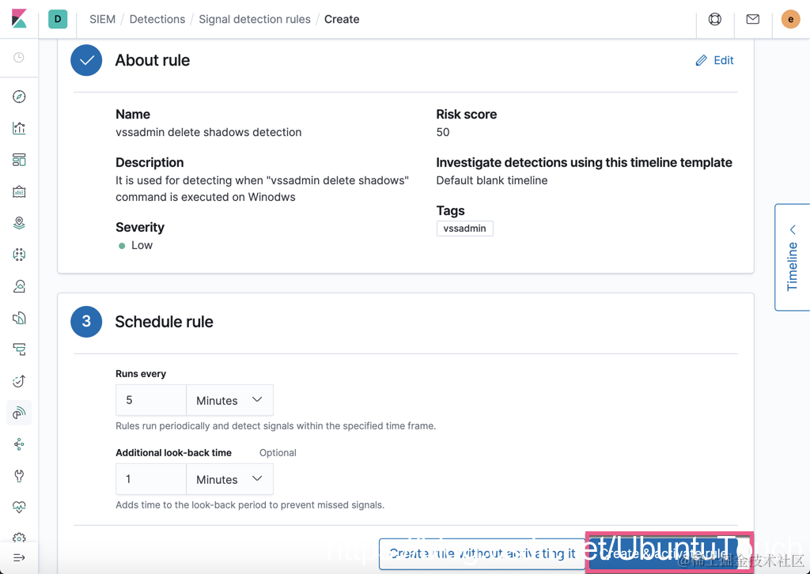Click the Runs every label
The height and width of the screenshot is (574, 810).
141,374
